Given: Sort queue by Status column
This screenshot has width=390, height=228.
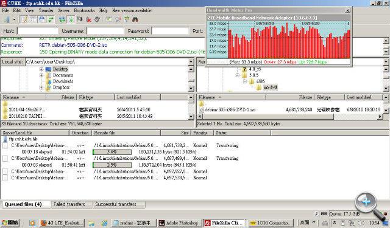Looking at the screenshot, I should [242, 133].
